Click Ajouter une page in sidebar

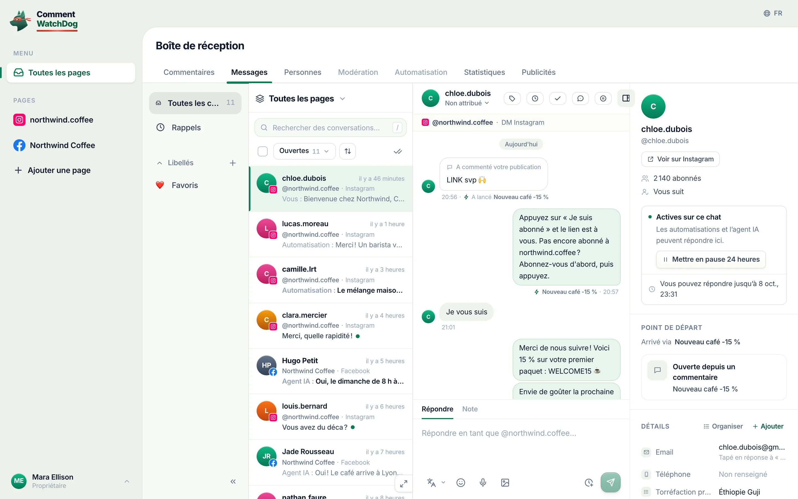coord(53,170)
